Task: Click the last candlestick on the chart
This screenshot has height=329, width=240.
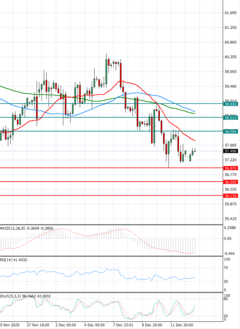Action: pyautogui.click(x=195, y=151)
